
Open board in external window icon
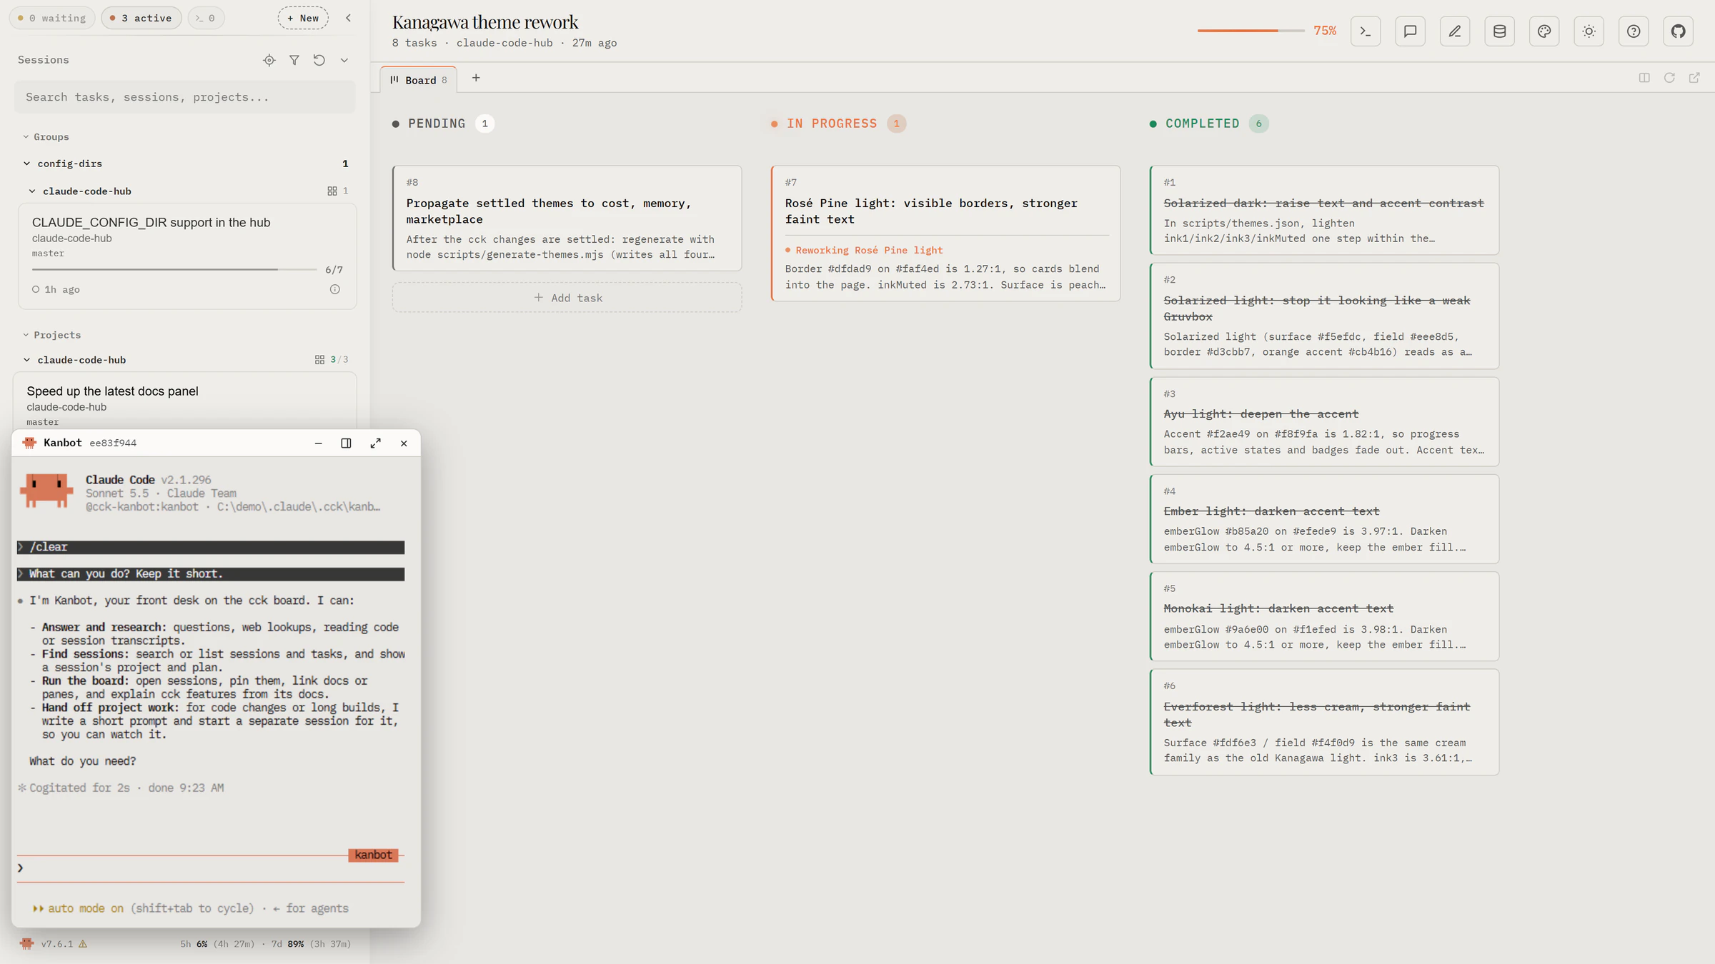(x=1694, y=78)
